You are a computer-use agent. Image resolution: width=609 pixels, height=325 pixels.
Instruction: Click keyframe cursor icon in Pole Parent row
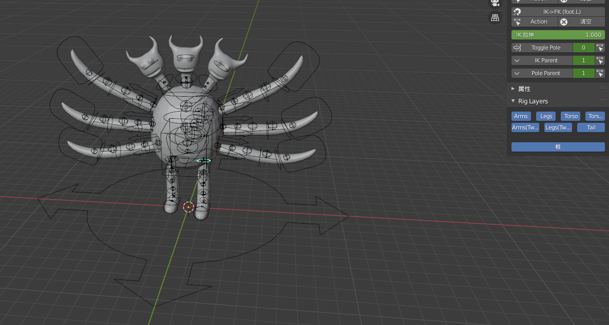pos(600,73)
